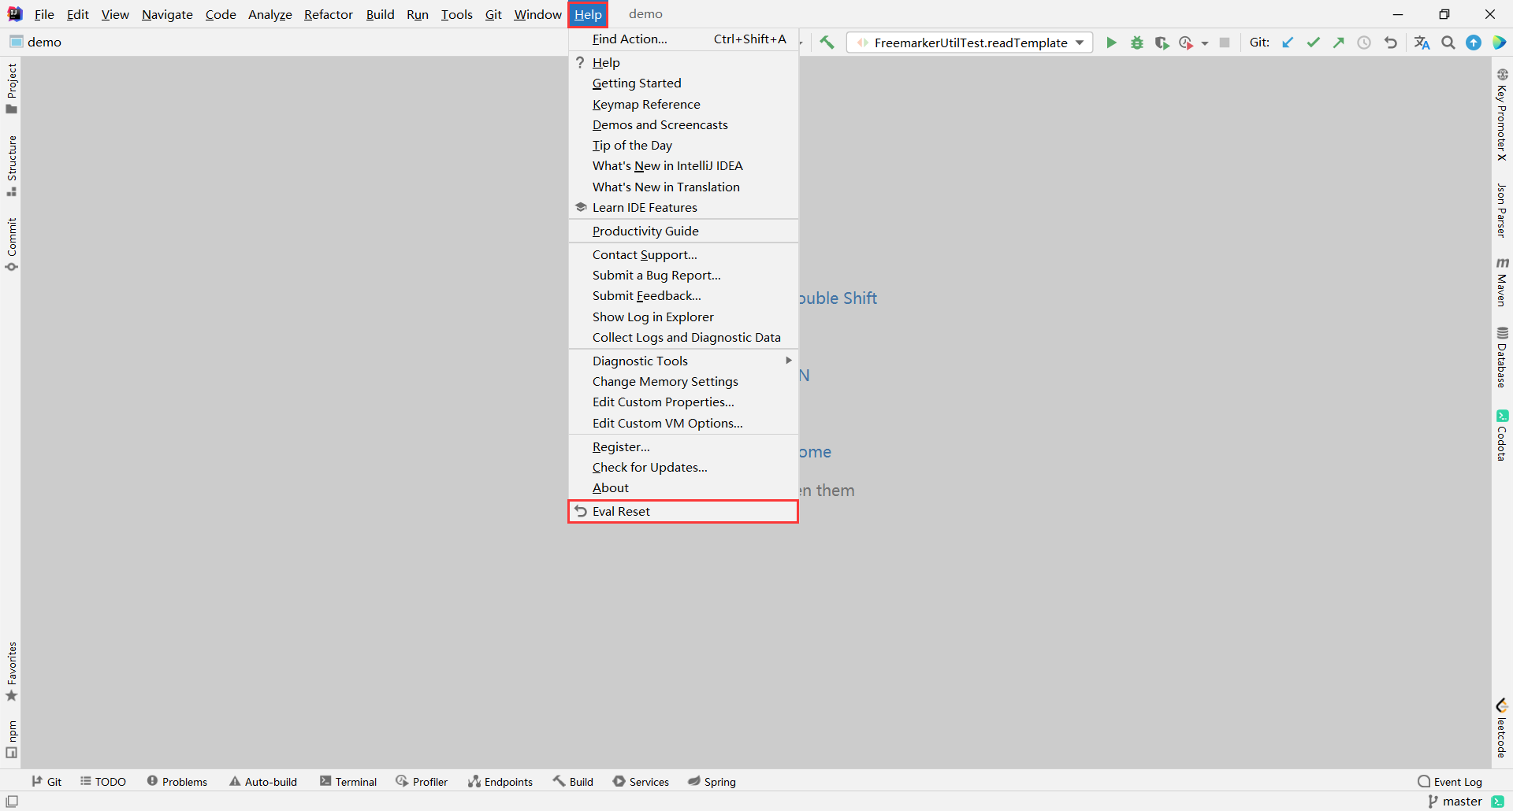Viewport: 1513px width, 811px height.
Task: Open the leetcode side panel
Action: [1502, 728]
